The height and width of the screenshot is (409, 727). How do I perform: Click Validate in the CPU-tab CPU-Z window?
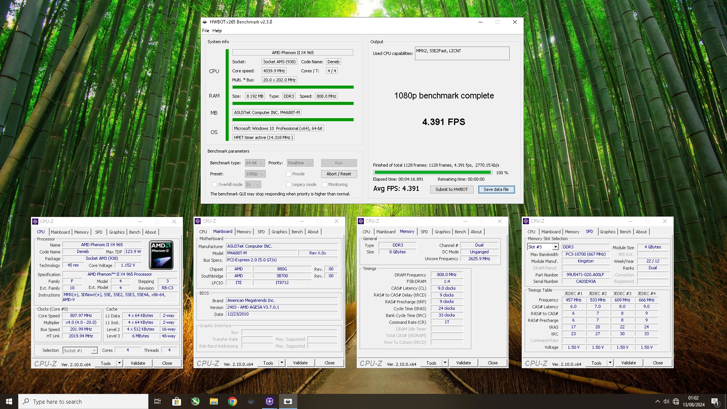(x=138, y=363)
